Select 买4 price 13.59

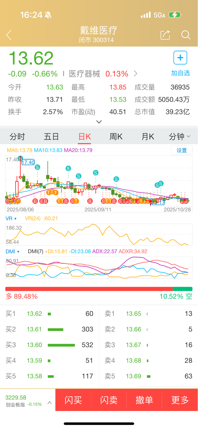34,360
